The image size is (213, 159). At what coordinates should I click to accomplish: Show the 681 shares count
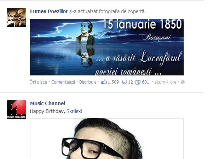[145, 82]
